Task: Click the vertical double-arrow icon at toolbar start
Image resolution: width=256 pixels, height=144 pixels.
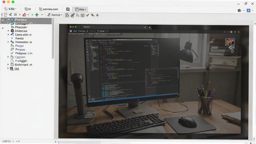Action: [2, 15]
